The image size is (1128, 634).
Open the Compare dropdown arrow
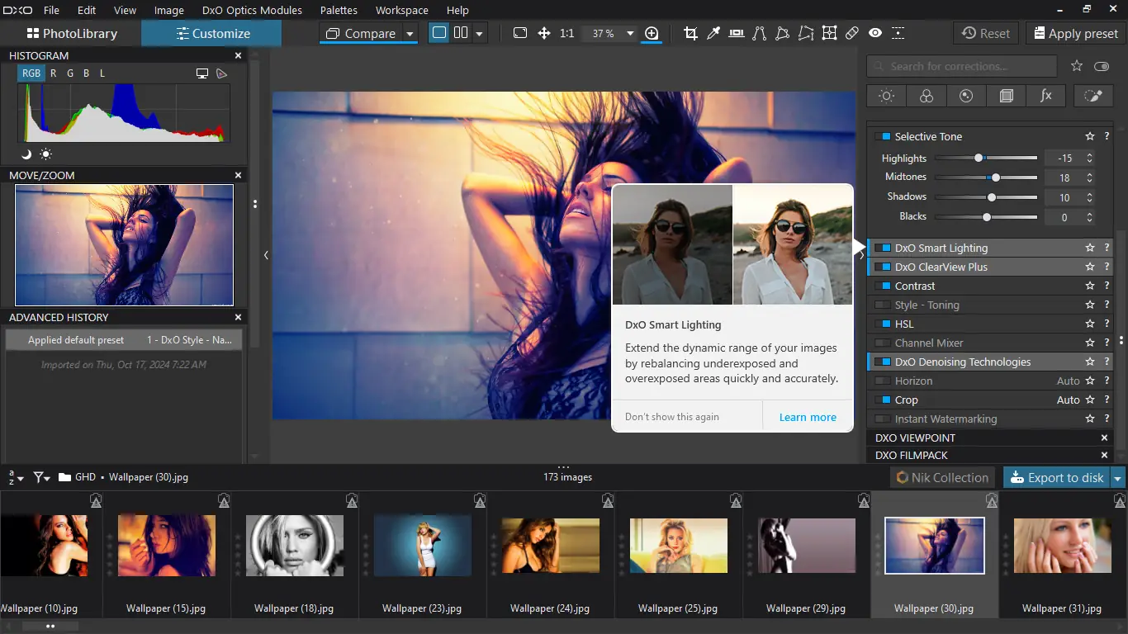[x=410, y=34]
